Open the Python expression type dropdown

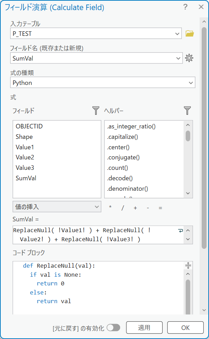(x=191, y=83)
